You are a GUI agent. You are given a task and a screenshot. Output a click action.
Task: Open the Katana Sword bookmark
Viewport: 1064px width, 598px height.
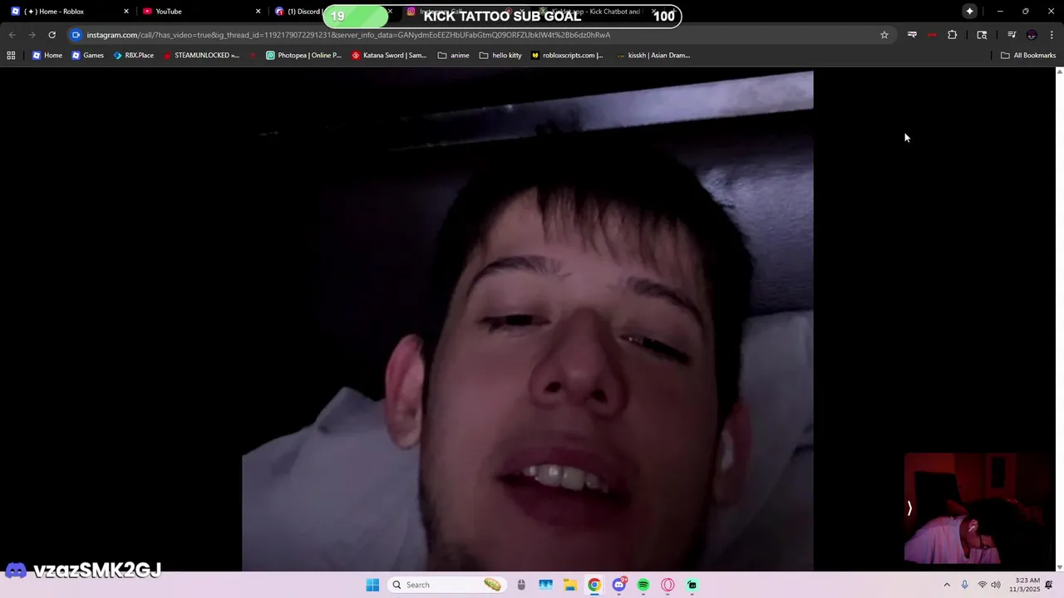click(x=389, y=56)
